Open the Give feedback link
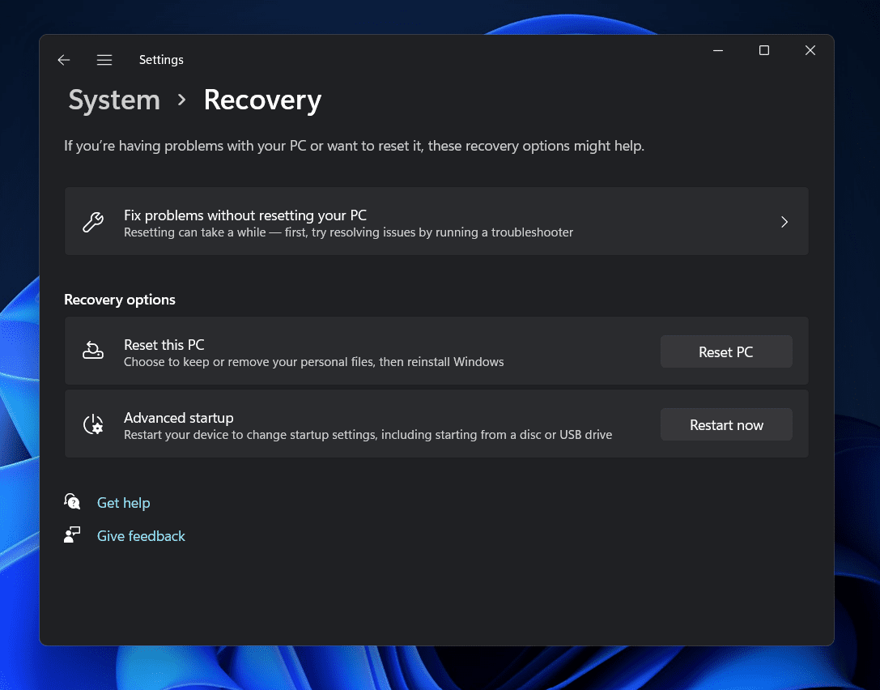Image resolution: width=880 pixels, height=690 pixels. pos(141,536)
